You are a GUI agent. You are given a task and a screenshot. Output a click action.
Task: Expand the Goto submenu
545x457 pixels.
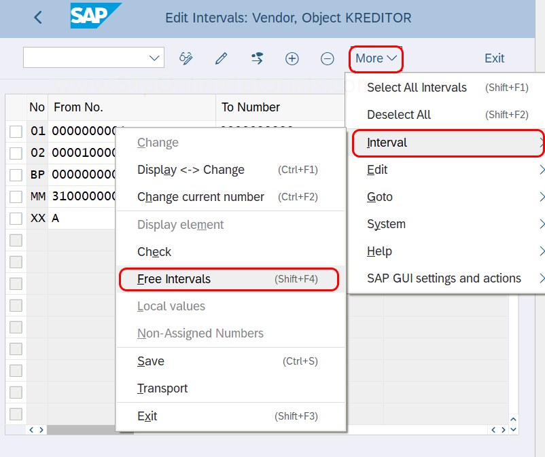click(x=446, y=197)
